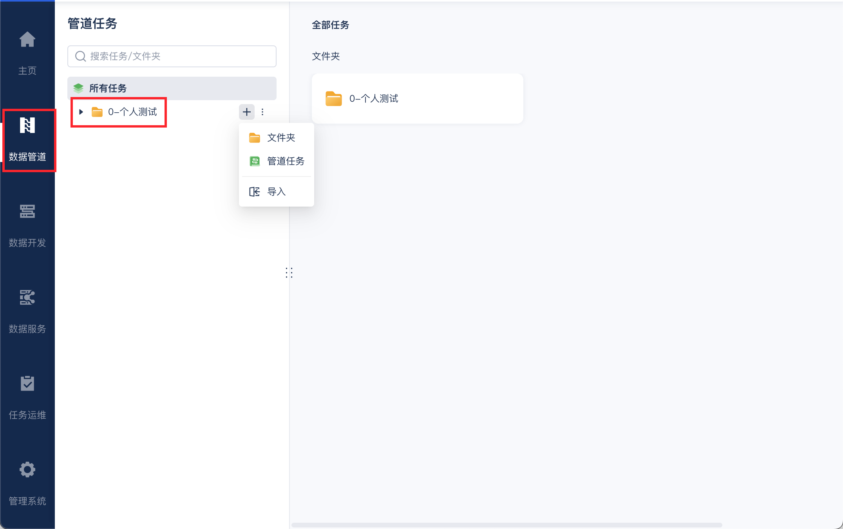Select the 数据管道 data pipeline icon

pos(27,126)
